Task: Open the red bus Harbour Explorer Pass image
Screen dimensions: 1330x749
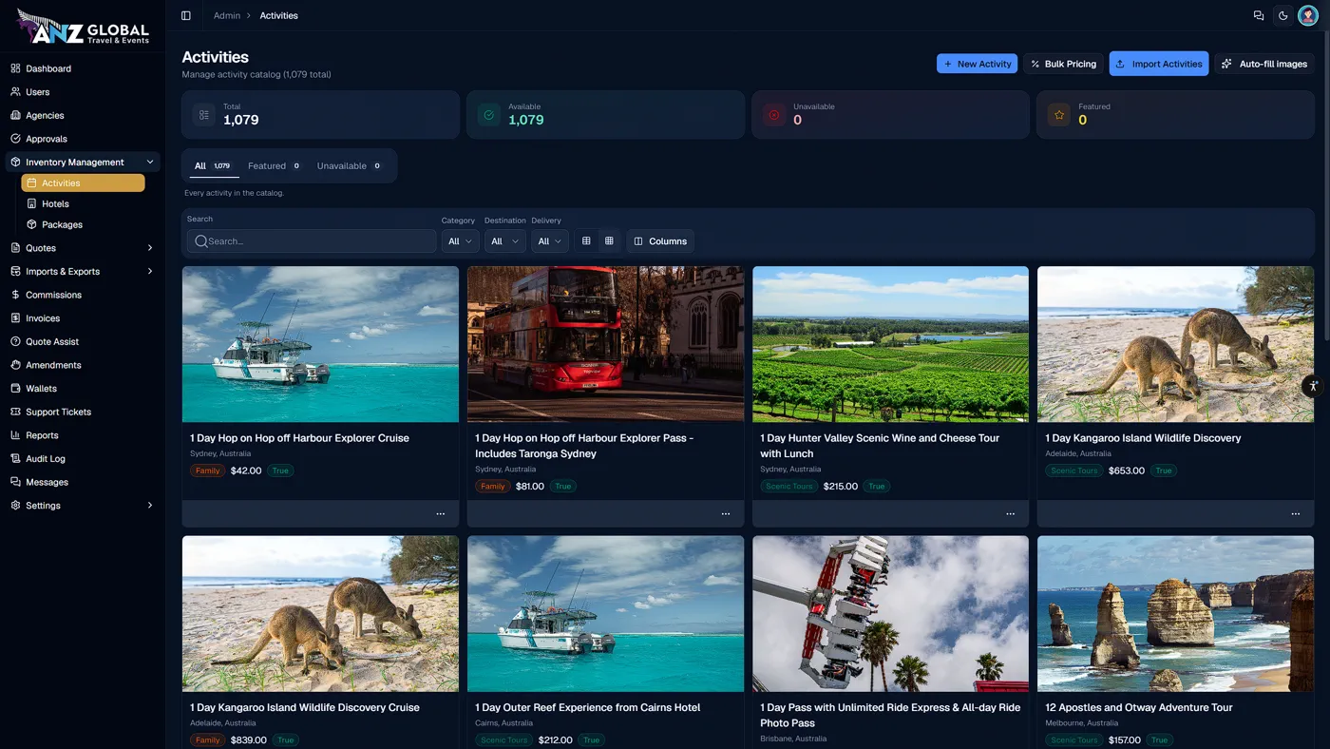Action: (605, 344)
